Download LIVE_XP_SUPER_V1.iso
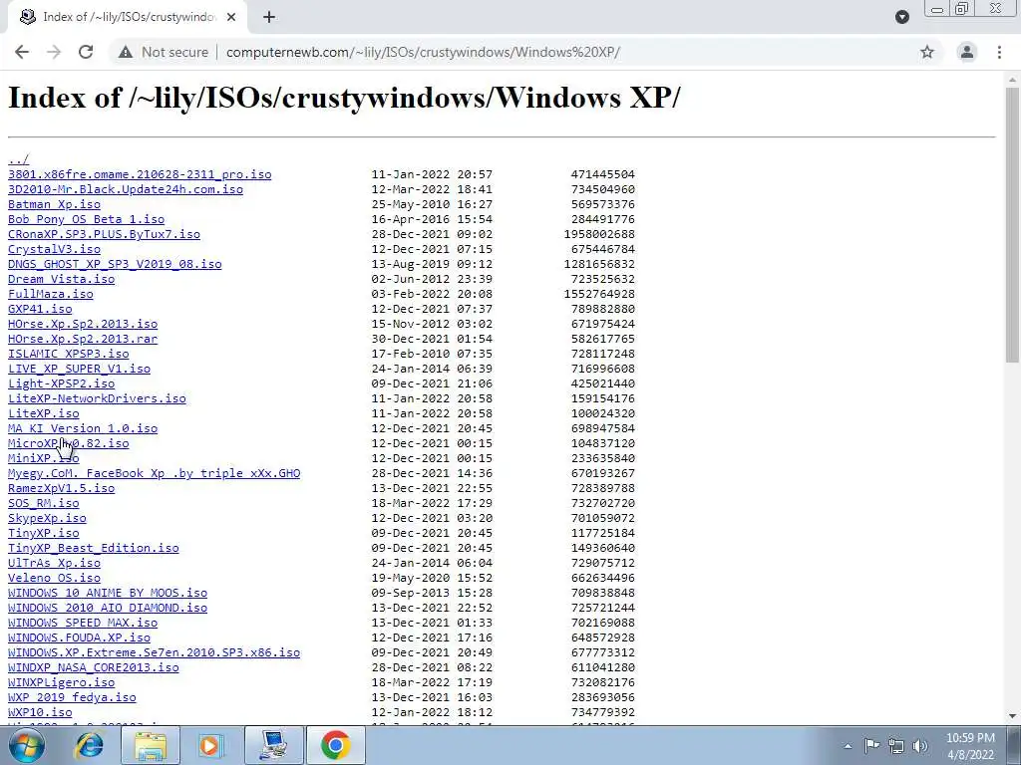This screenshot has width=1021, height=765. (x=79, y=369)
